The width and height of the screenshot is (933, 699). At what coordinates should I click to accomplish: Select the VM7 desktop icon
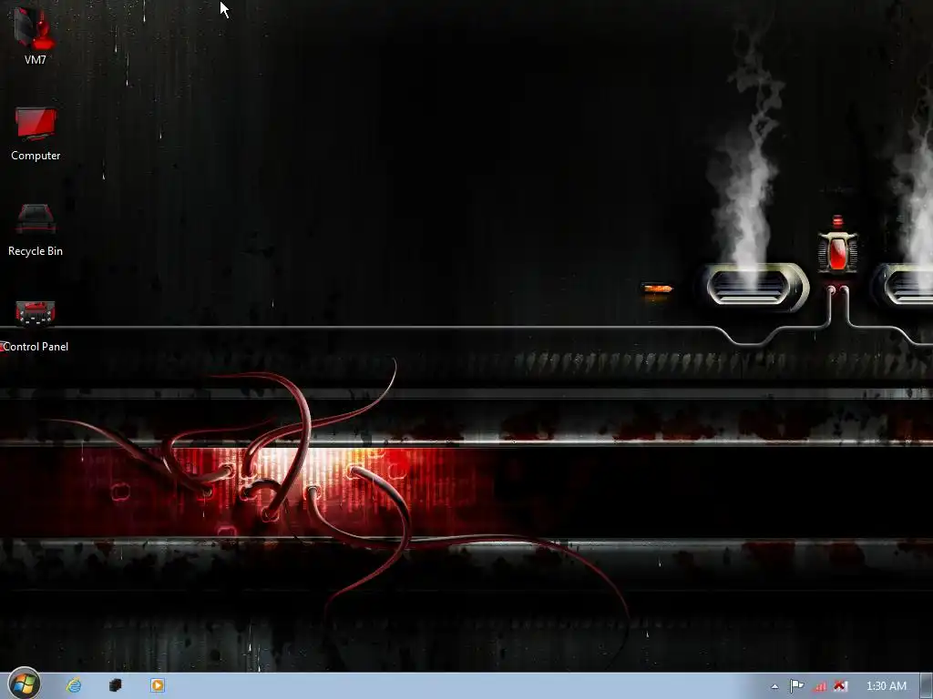pyautogui.click(x=36, y=35)
